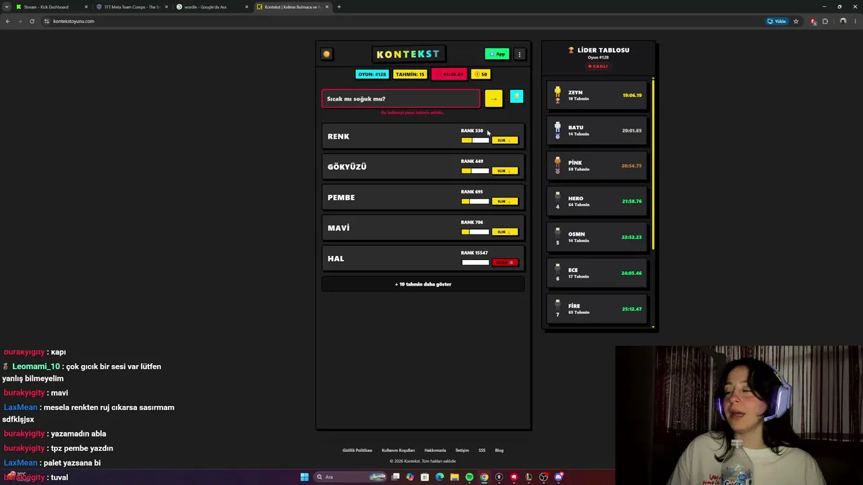Select the Kontekst browser tab

point(293,7)
